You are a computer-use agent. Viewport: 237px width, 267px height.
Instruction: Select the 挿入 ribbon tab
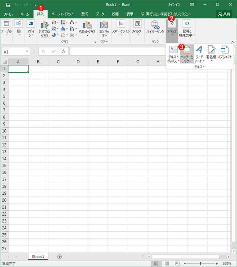coord(41,14)
